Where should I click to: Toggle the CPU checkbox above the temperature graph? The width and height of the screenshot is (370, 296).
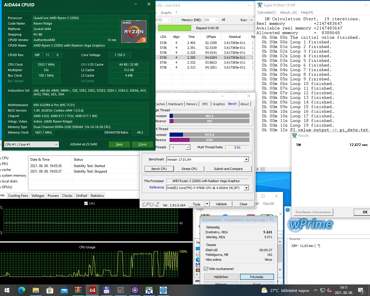[86, 203]
